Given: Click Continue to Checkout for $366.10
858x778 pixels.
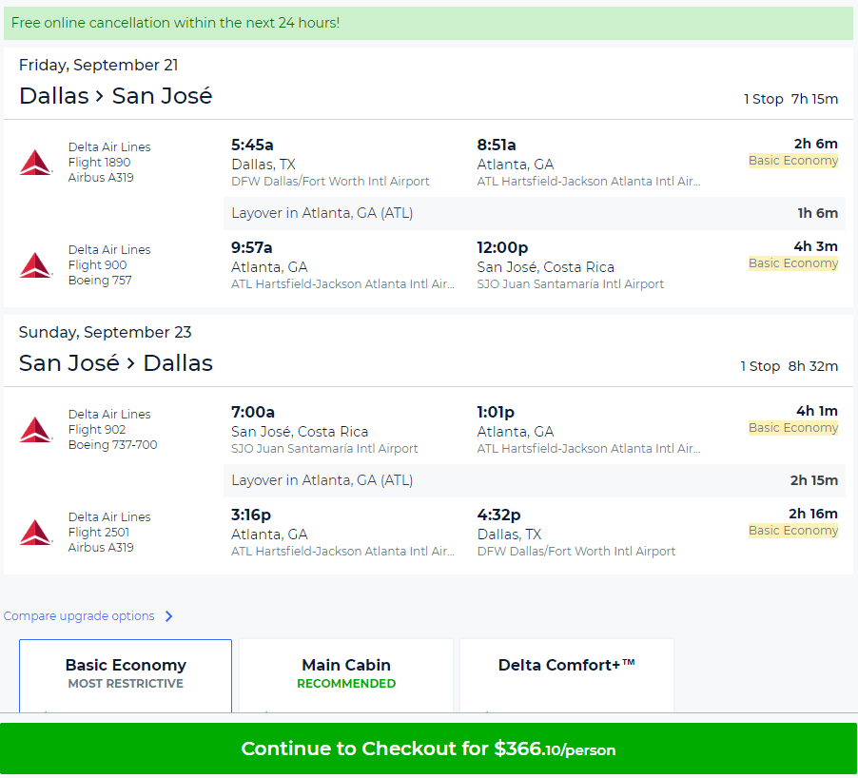Looking at the screenshot, I should 429,749.
